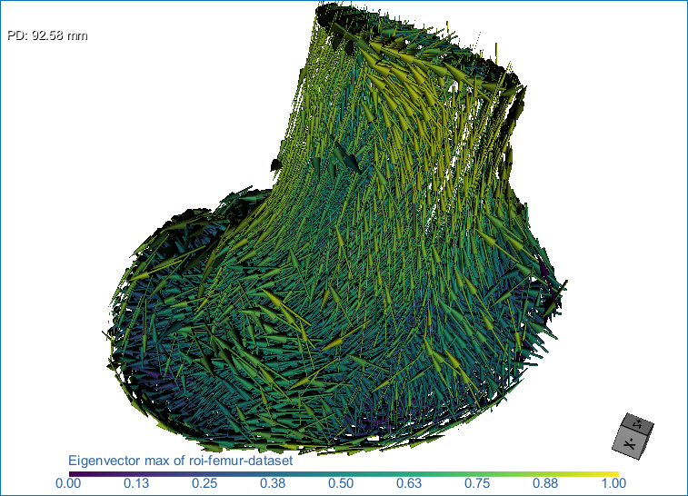The height and width of the screenshot is (496, 688).
Task: Click the bright yellow end of the color bar
Action: pos(613,473)
